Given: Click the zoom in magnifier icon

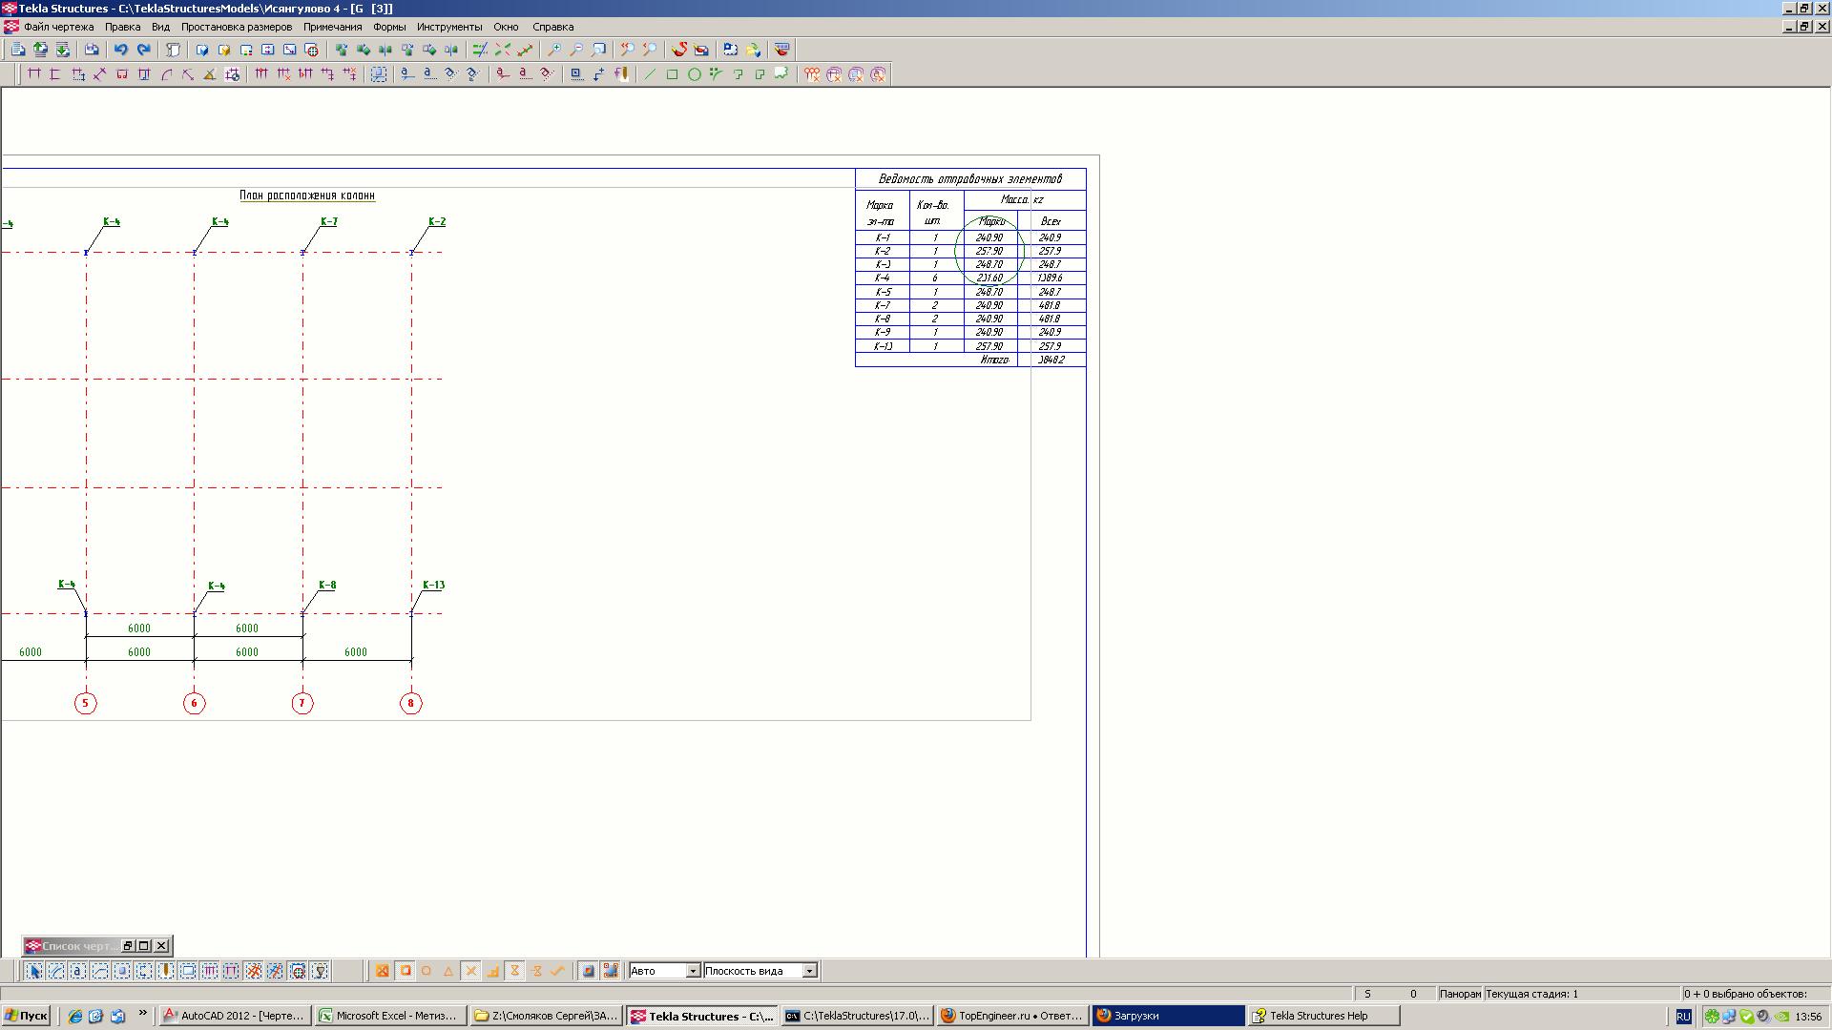Looking at the screenshot, I should pos(553,50).
